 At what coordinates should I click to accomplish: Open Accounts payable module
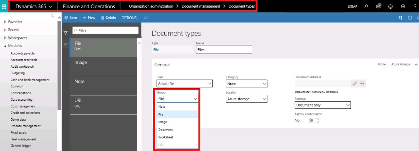tap(23, 53)
